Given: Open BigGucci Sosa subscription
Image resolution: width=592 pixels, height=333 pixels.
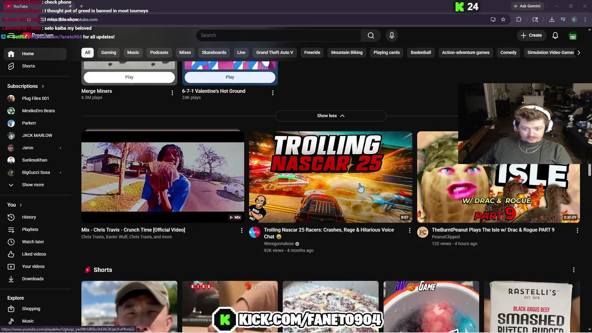Looking at the screenshot, I should pyautogui.click(x=35, y=173).
